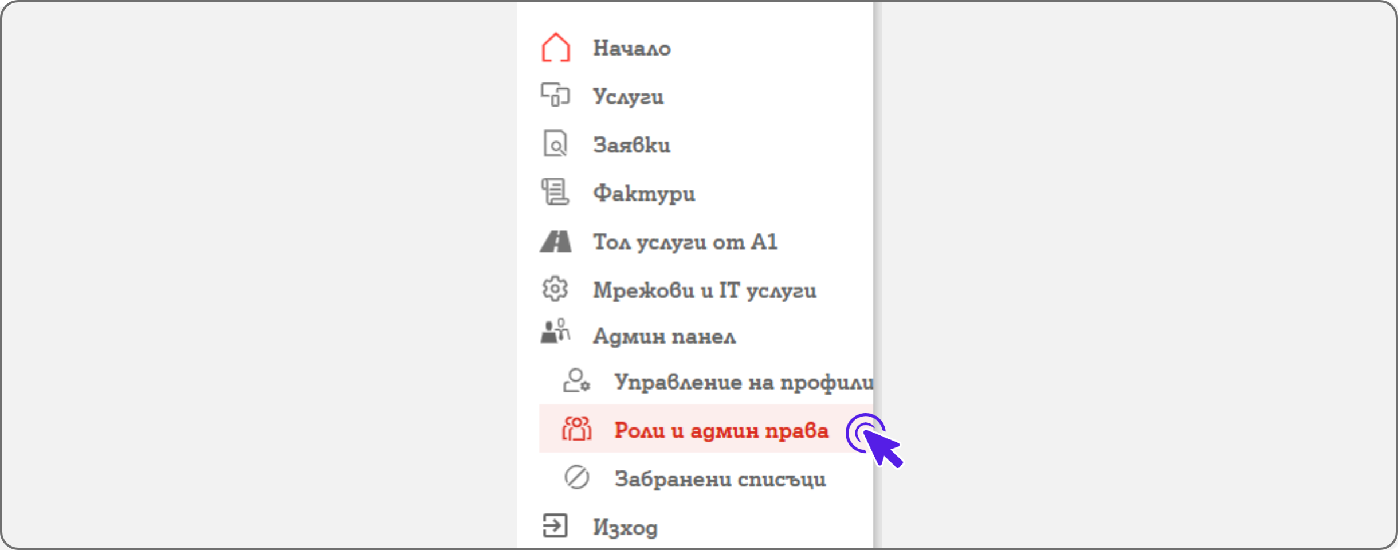Image resolution: width=1398 pixels, height=550 pixels.
Task: Open the Фактури text link
Action: [644, 194]
